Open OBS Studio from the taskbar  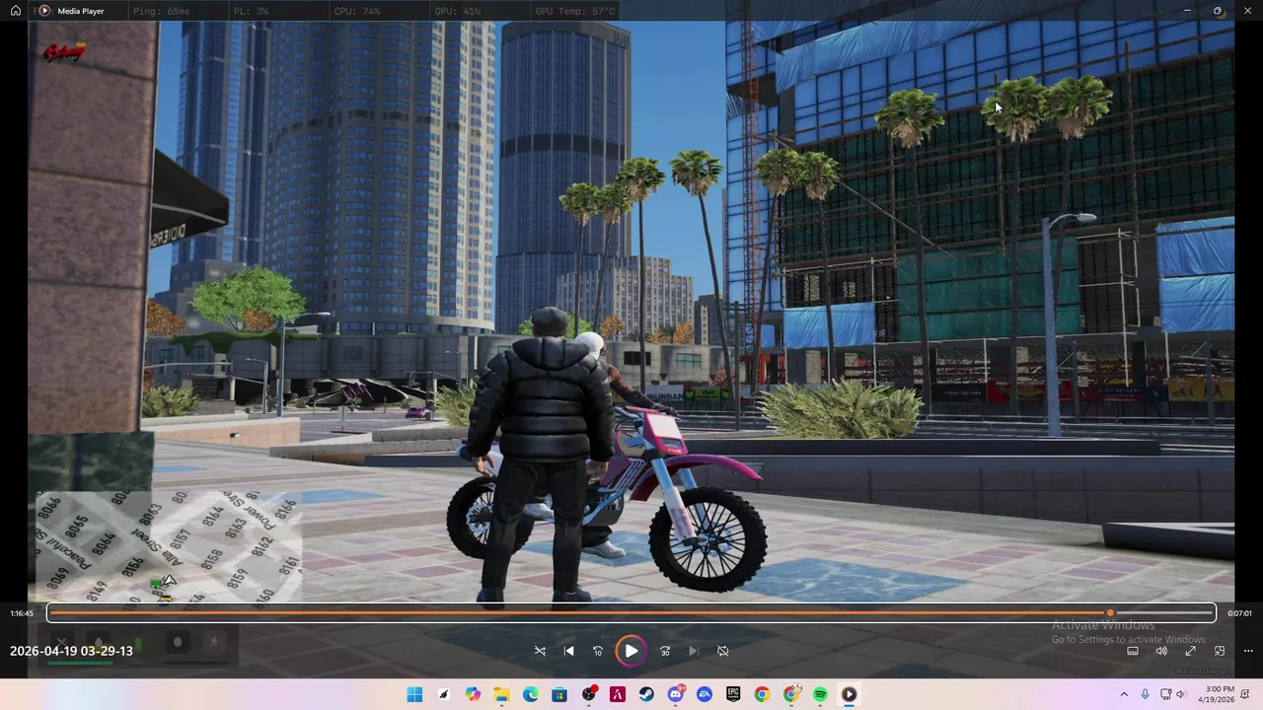(x=589, y=694)
